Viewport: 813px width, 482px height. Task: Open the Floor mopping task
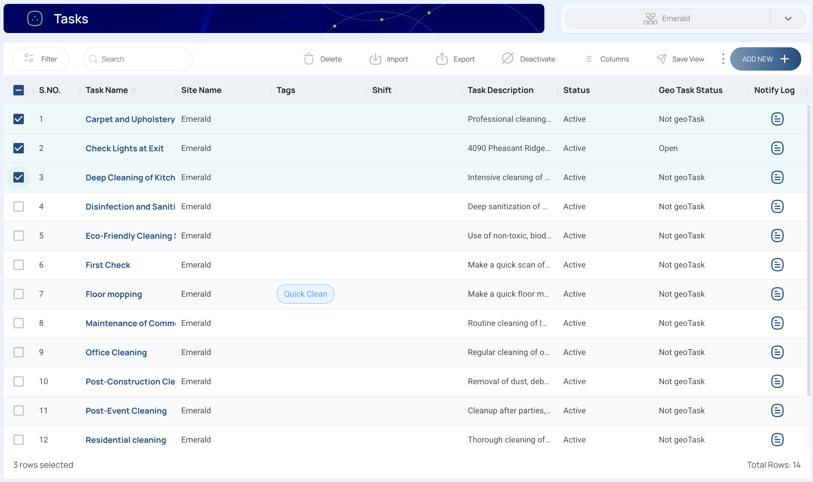click(114, 294)
